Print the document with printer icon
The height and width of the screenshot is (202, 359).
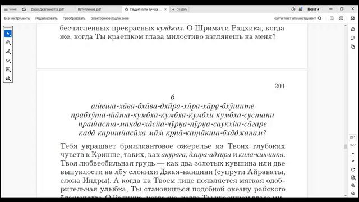(x=341, y=19)
